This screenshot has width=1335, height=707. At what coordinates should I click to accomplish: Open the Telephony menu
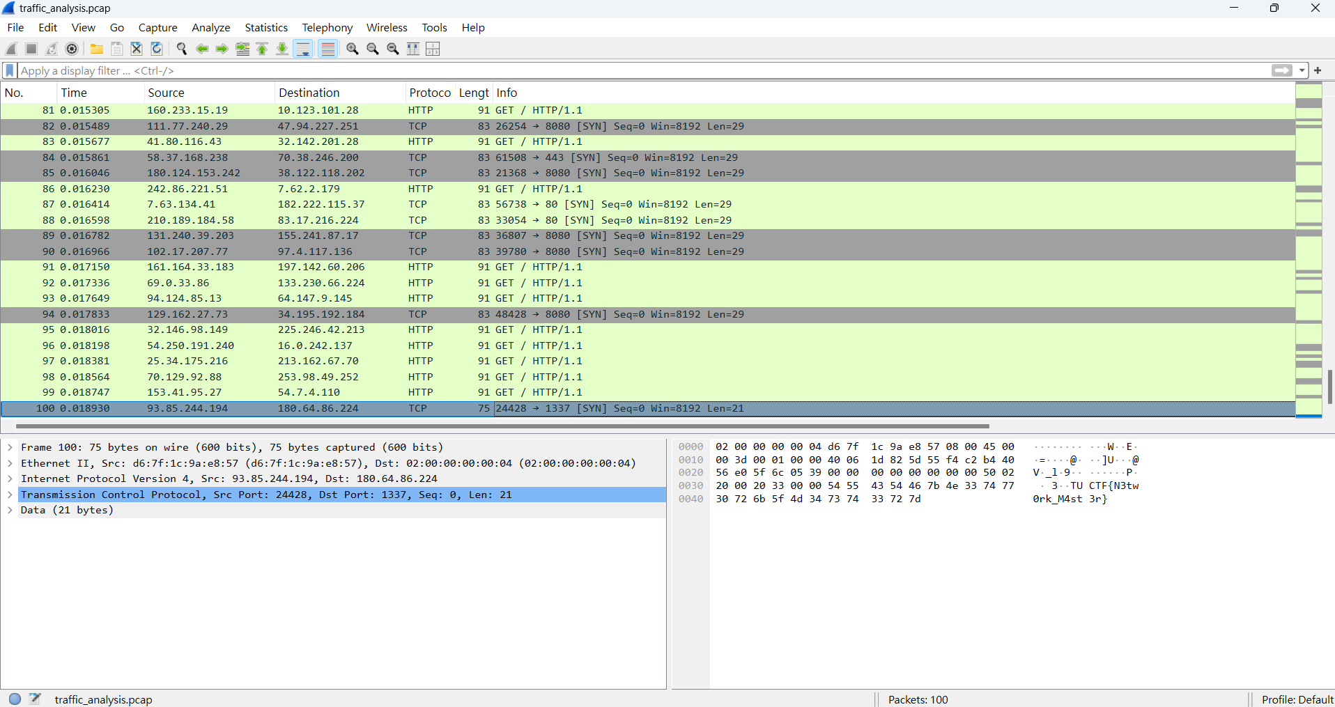(x=327, y=27)
